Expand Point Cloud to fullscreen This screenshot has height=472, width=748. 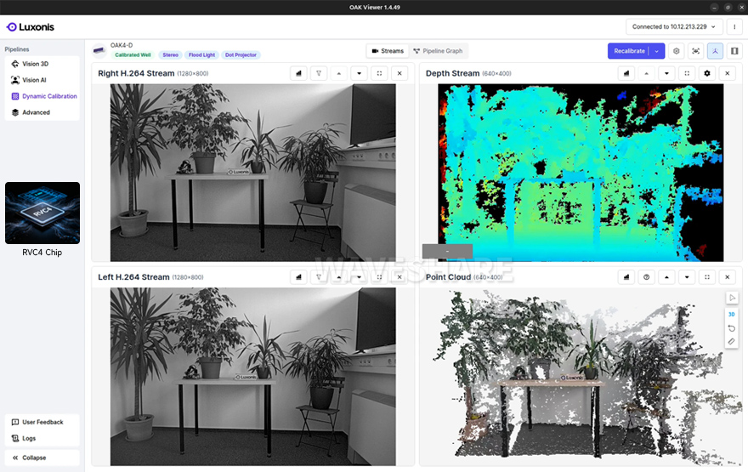click(707, 277)
